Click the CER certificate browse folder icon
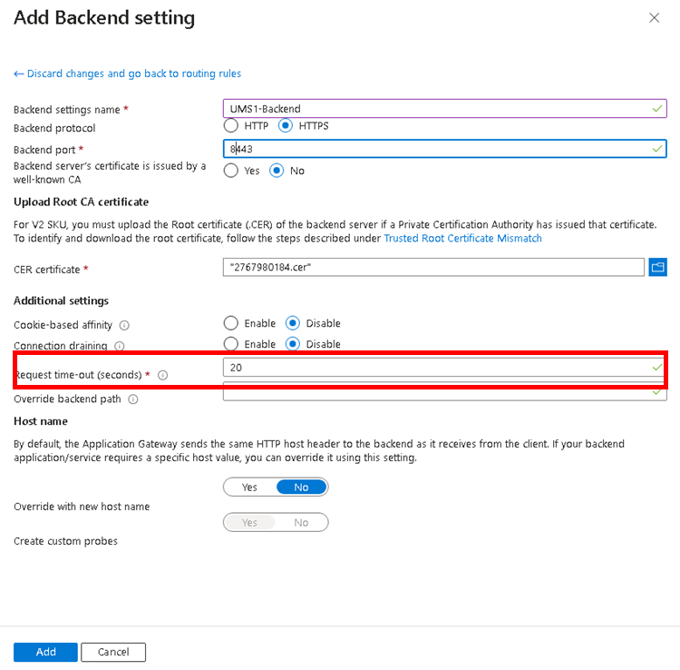 [658, 267]
